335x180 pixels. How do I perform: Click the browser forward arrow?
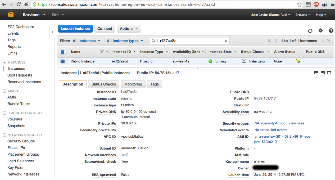tap(11, 4)
